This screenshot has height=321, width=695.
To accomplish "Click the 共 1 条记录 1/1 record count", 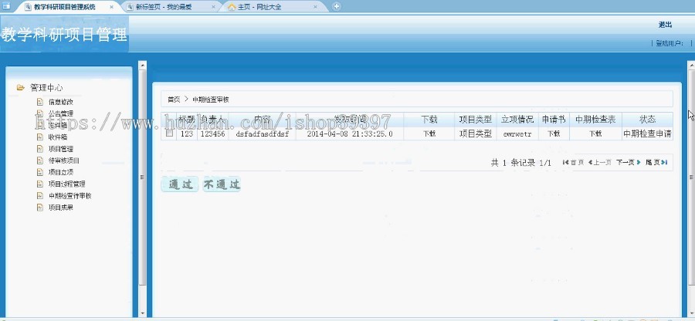I will tap(520, 163).
